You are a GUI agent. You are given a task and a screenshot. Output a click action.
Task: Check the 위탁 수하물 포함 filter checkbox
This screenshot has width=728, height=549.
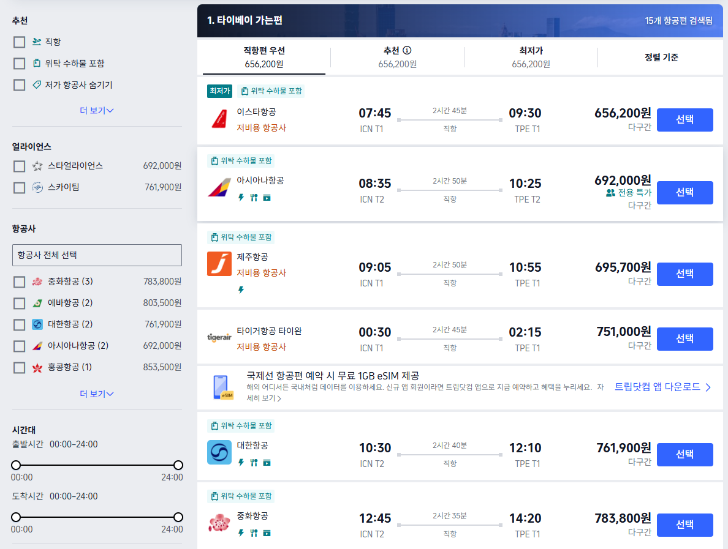(19, 64)
